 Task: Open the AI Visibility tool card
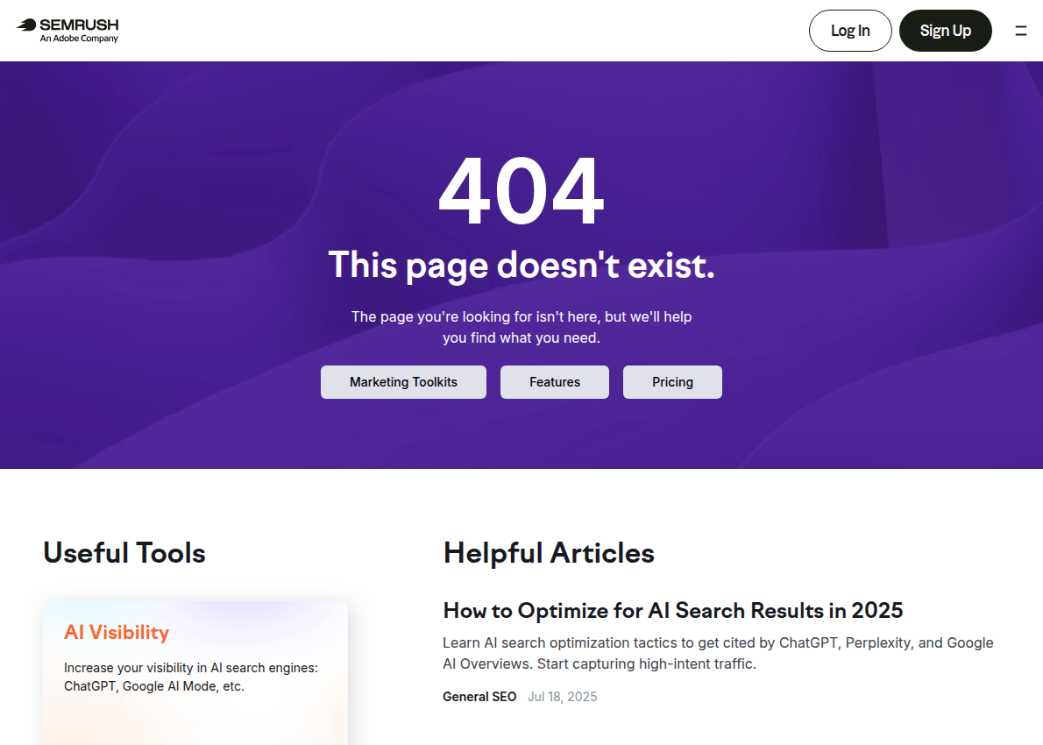[195, 672]
